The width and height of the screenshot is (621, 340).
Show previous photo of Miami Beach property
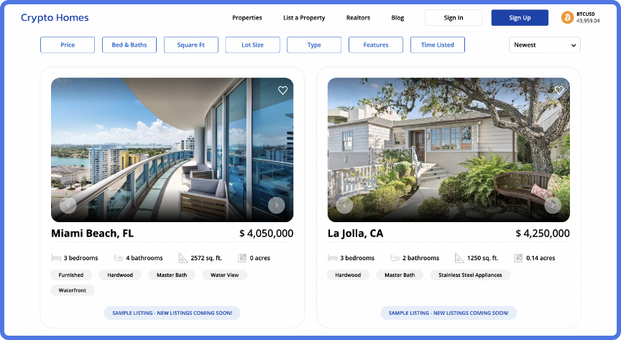pyautogui.click(x=68, y=206)
